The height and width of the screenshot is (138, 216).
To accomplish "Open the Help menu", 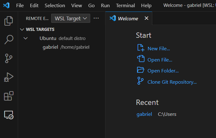I will [146, 6].
